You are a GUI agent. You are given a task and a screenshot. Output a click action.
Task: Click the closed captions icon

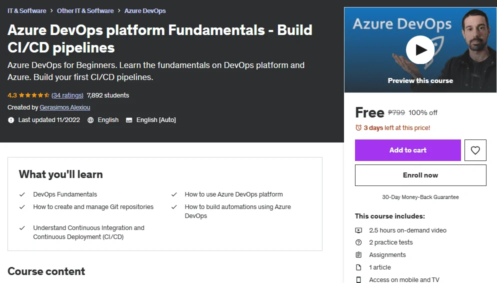(129, 120)
